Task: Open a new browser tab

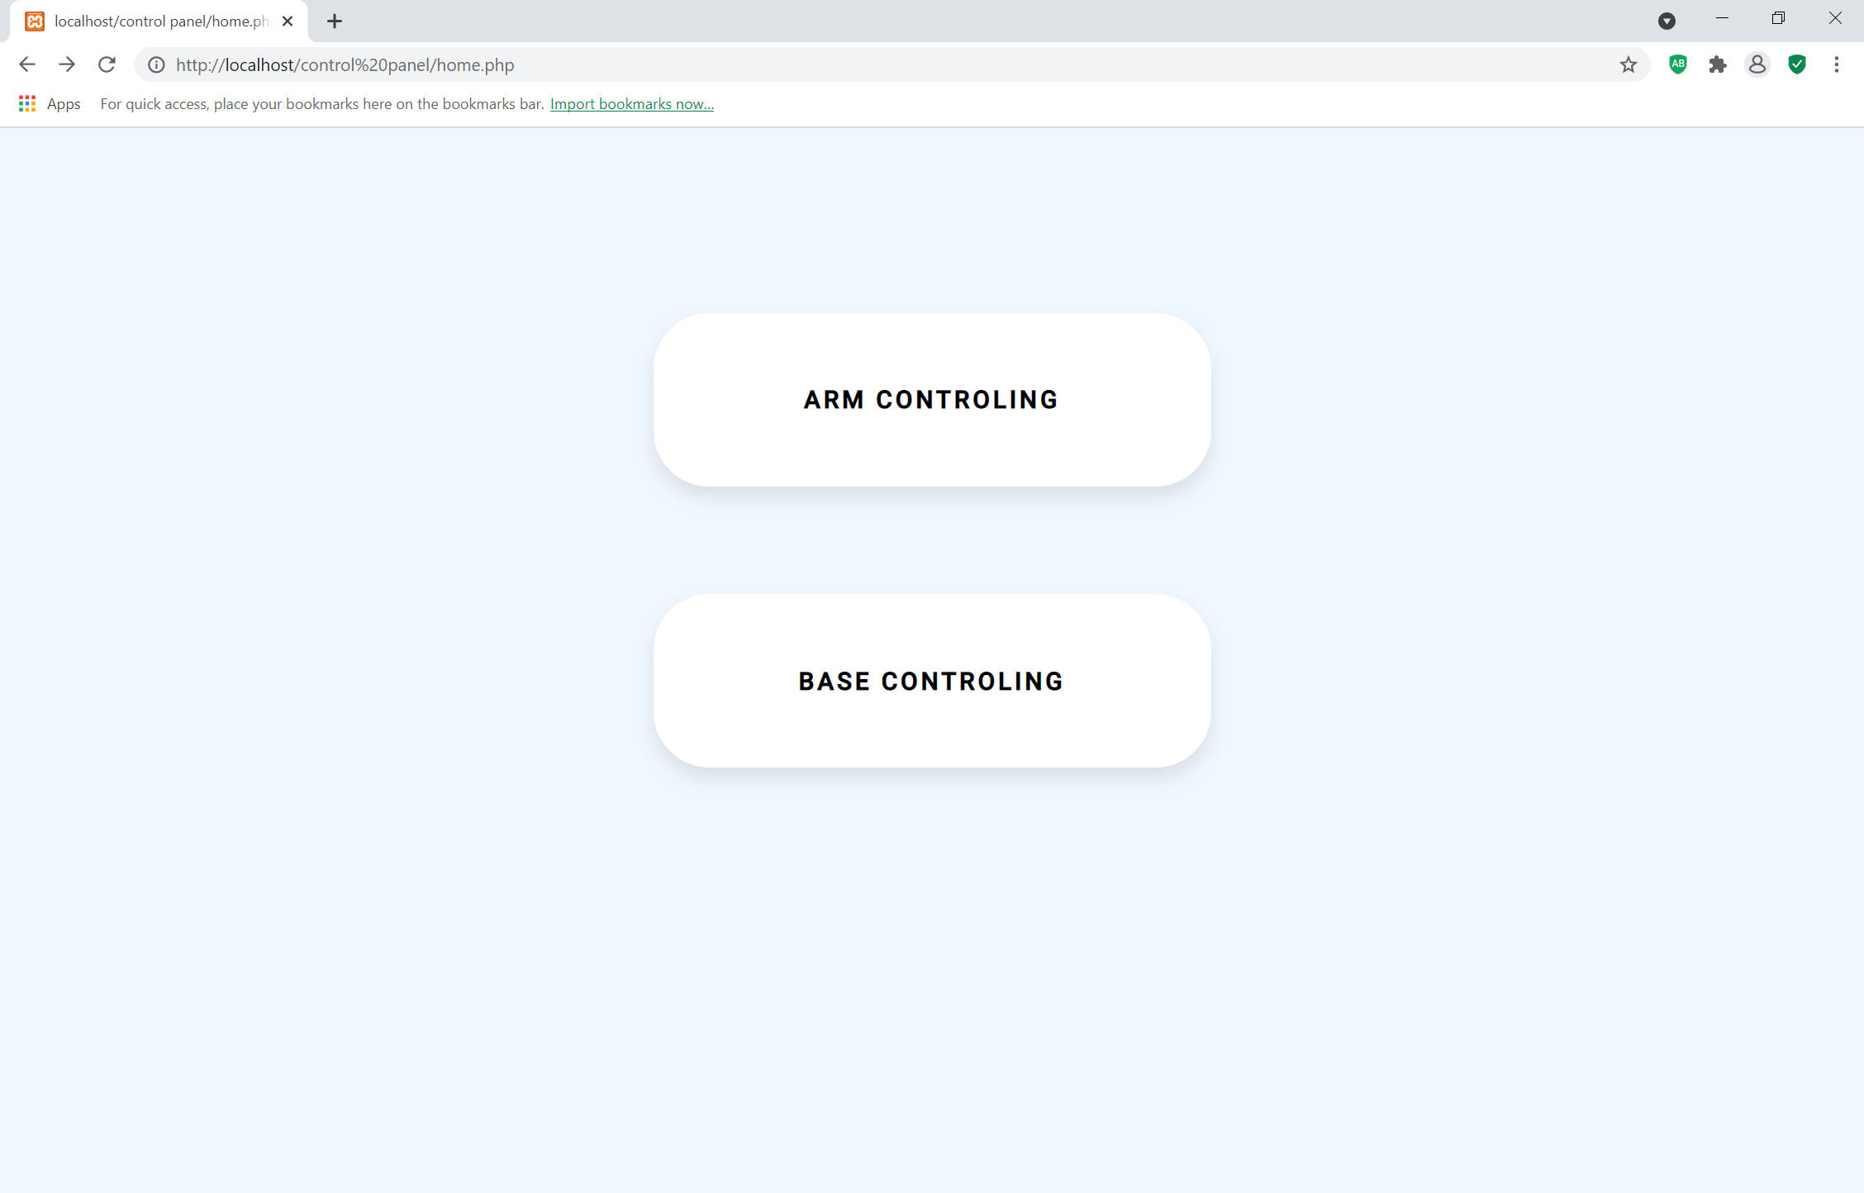Action: (x=334, y=21)
